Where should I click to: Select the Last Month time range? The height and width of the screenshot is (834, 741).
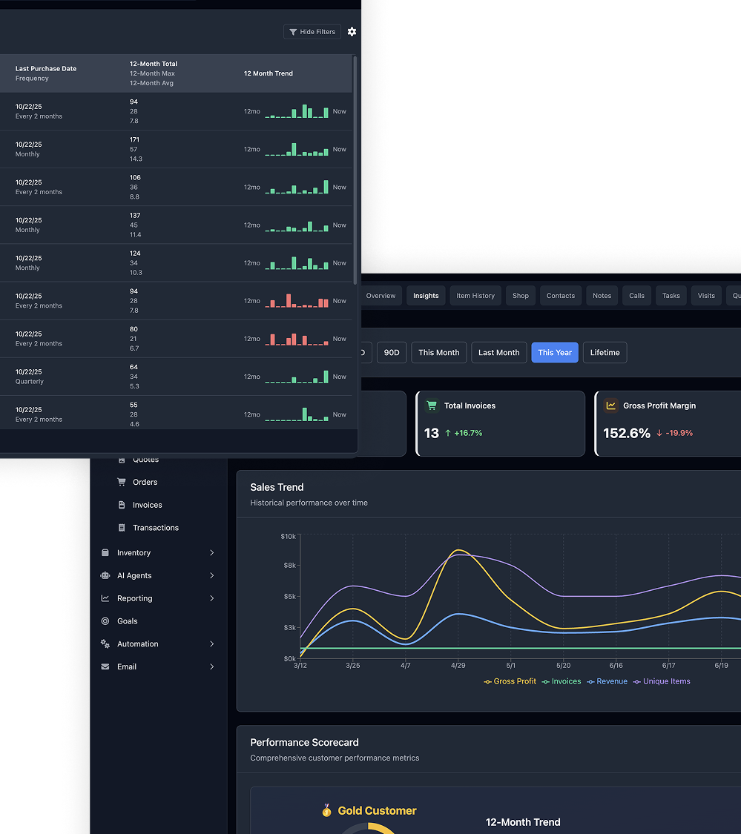tap(498, 353)
